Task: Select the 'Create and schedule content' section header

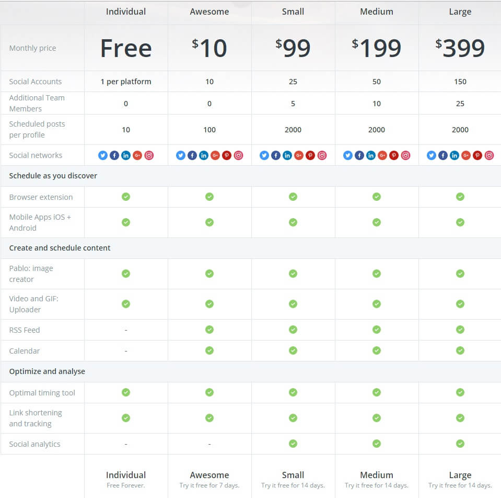Action: (60, 248)
